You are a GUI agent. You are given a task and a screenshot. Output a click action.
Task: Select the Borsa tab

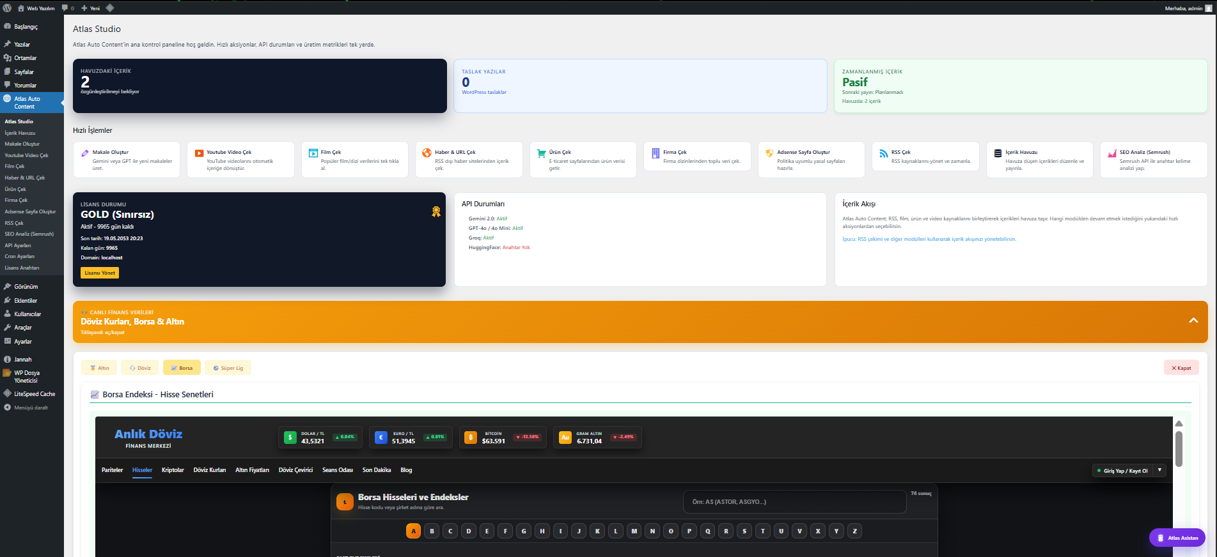click(182, 368)
